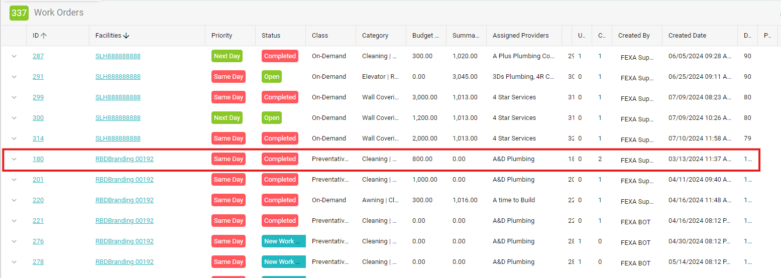This screenshot has height=278, width=781.
Task: Open RBDBranding 00192 facility link in row 201
Action: click(125, 180)
